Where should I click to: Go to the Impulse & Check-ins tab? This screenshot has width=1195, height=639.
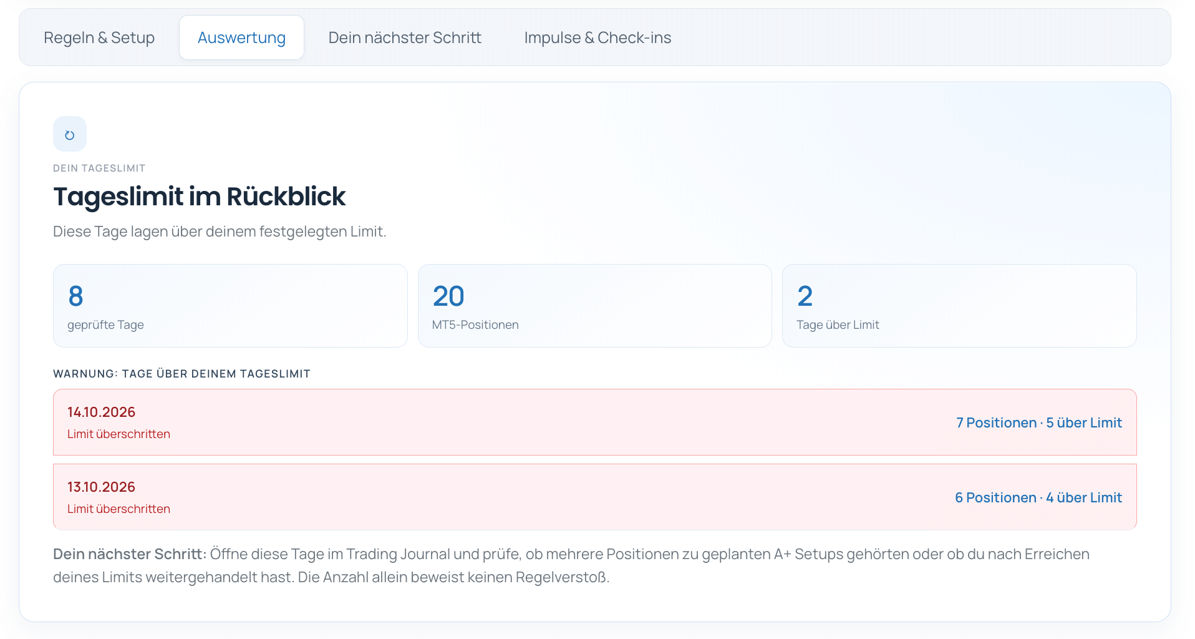(597, 37)
